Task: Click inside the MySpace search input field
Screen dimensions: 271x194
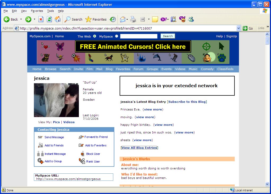Action: pyautogui.click(x=139, y=36)
